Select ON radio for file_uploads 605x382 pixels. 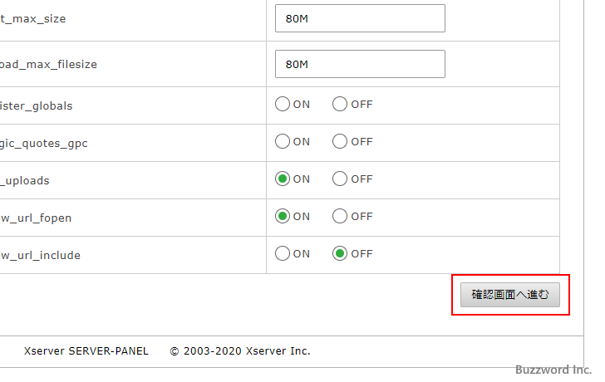tap(283, 179)
